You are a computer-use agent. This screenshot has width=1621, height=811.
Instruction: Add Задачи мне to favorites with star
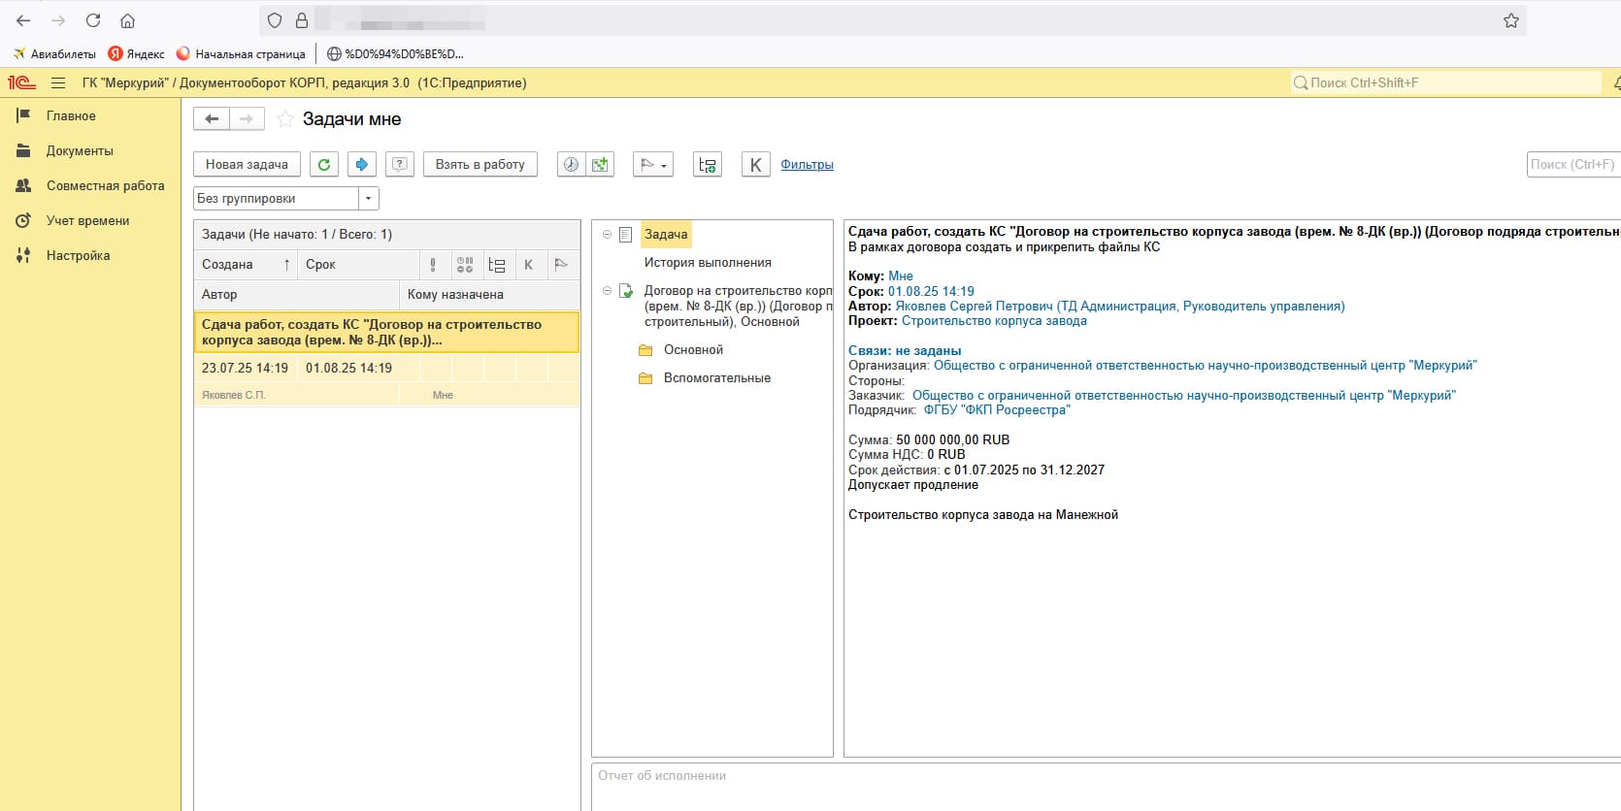coord(285,119)
